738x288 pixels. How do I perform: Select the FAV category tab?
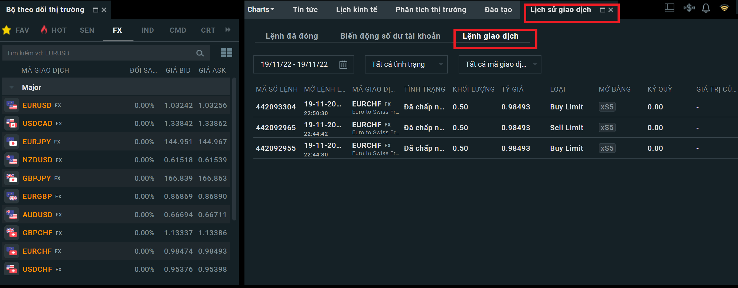coord(22,30)
